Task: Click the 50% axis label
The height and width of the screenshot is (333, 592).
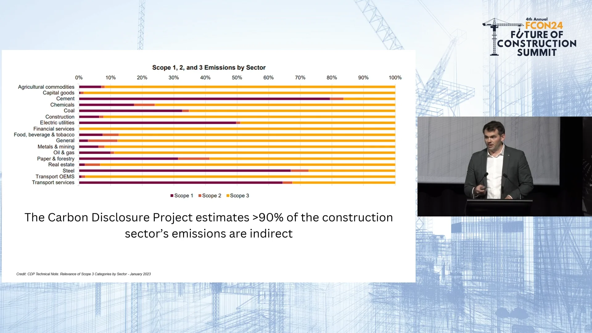Action: (x=237, y=78)
